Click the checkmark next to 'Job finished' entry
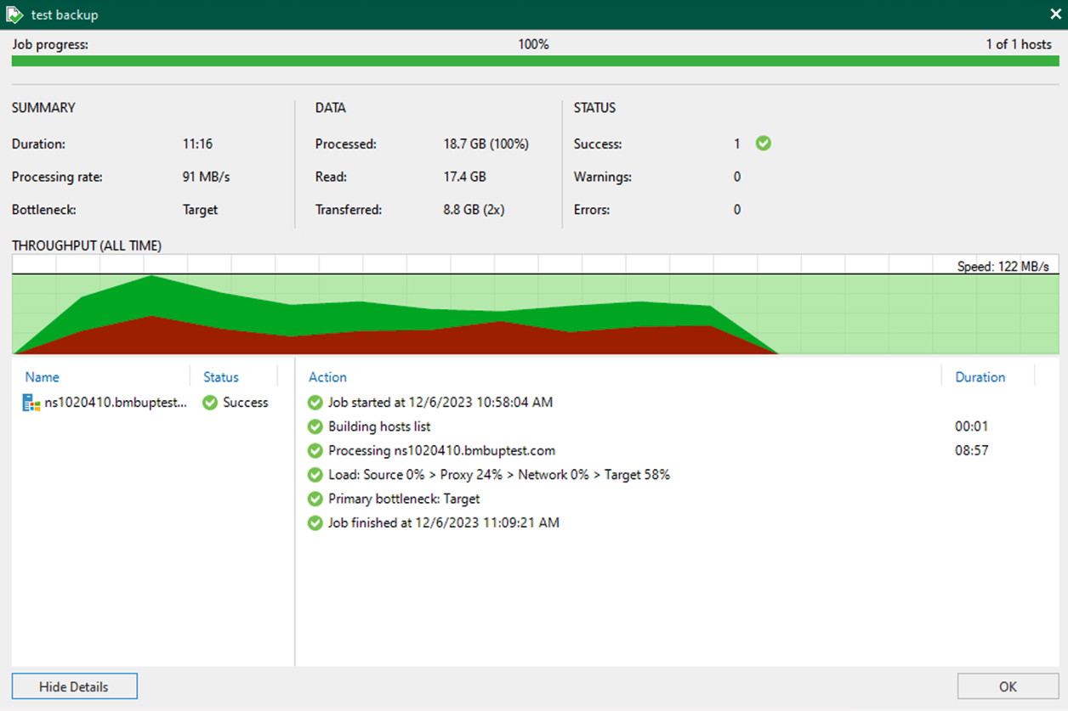 pyautogui.click(x=315, y=523)
